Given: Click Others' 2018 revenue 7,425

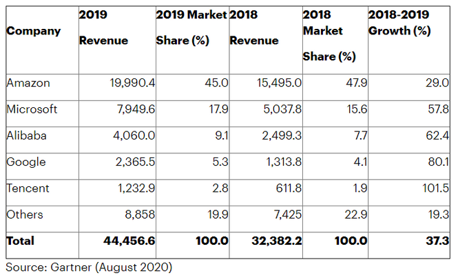Looking at the screenshot, I should point(287,214).
